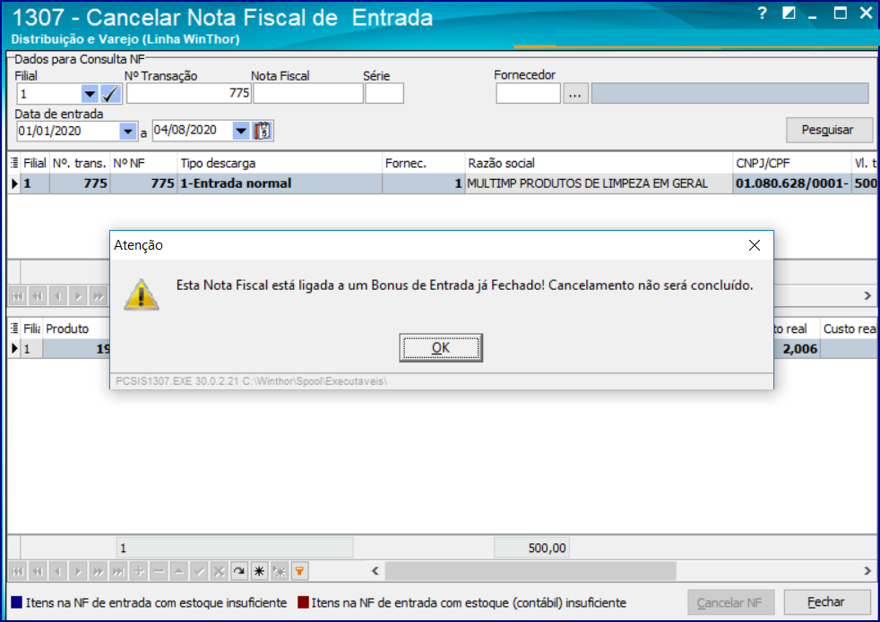This screenshot has height=622, width=880.
Task: Open the end date 04/08/2020 dropdown arrow
Action: pos(241,131)
